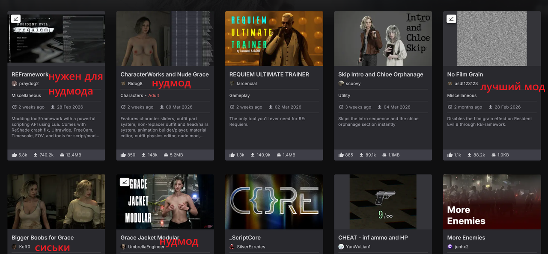This screenshot has width=548, height=254.
Task: Click the thumbs-up icon on CharacterWorks card
Action: [x=123, y=155]
